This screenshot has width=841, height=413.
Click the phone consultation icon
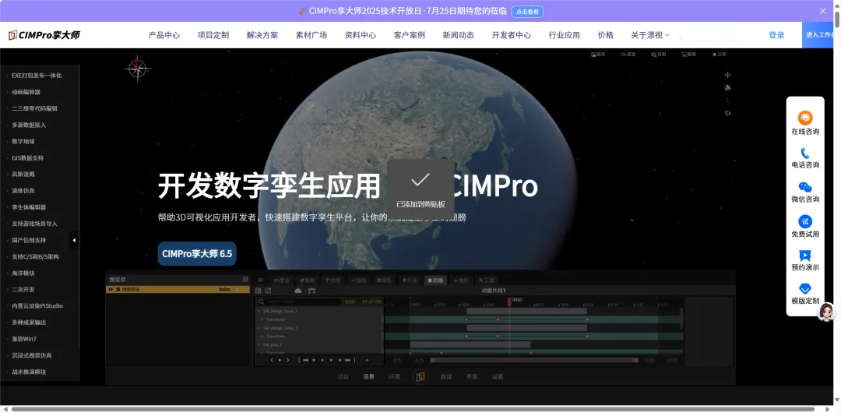point(805,153)
